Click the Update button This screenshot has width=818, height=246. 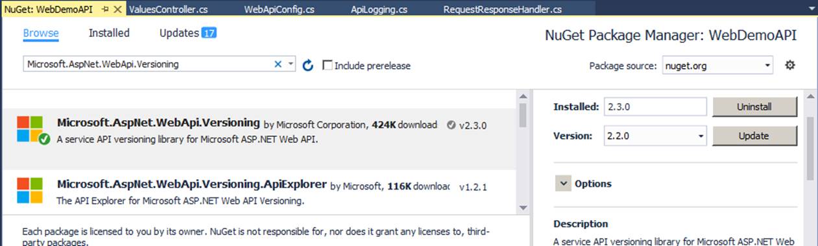pyautogui.click(x=754, y=136)
